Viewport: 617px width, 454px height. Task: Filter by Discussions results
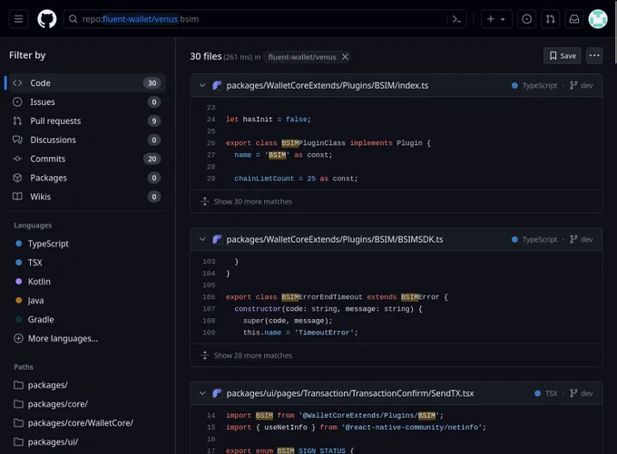coord(87,140)
